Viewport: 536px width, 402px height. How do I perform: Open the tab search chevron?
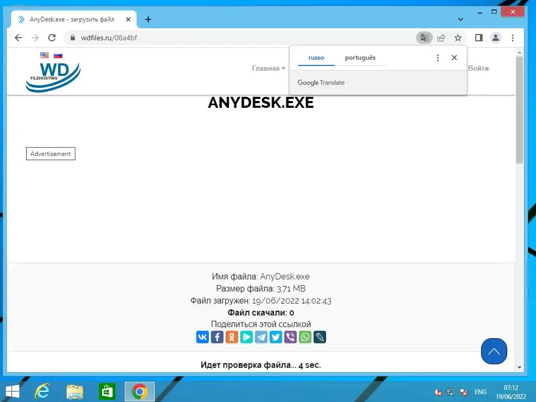[x=461, y=19]
